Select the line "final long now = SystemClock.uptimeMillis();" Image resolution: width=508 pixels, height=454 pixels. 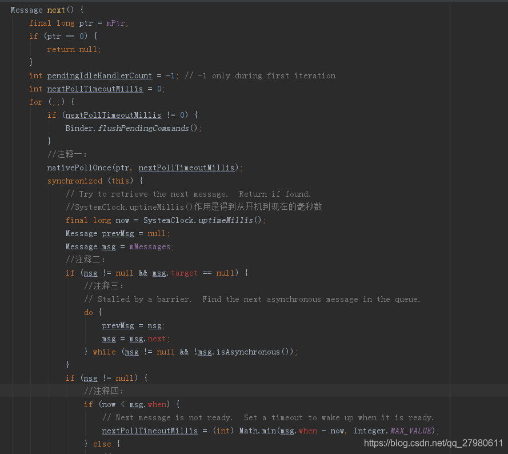[166, 220]
